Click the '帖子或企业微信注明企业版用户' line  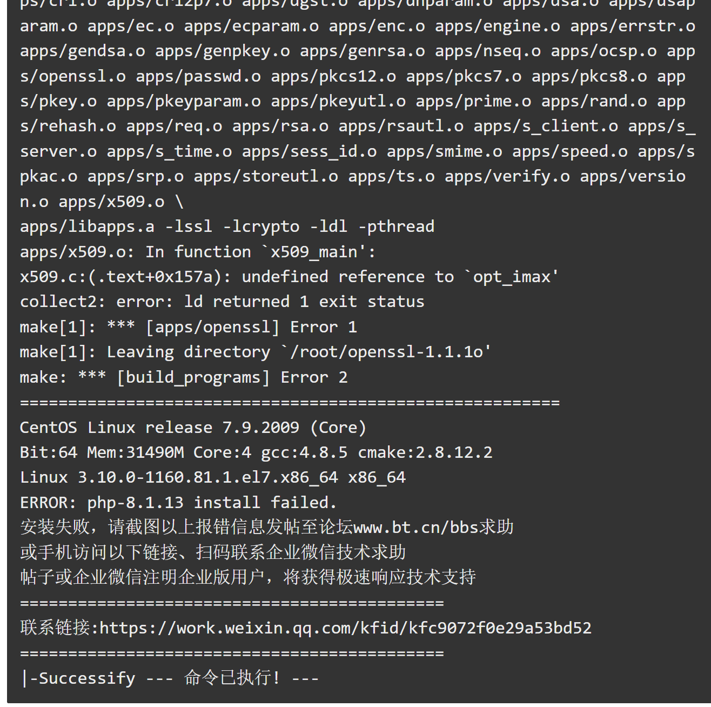(x=248, y=577)
